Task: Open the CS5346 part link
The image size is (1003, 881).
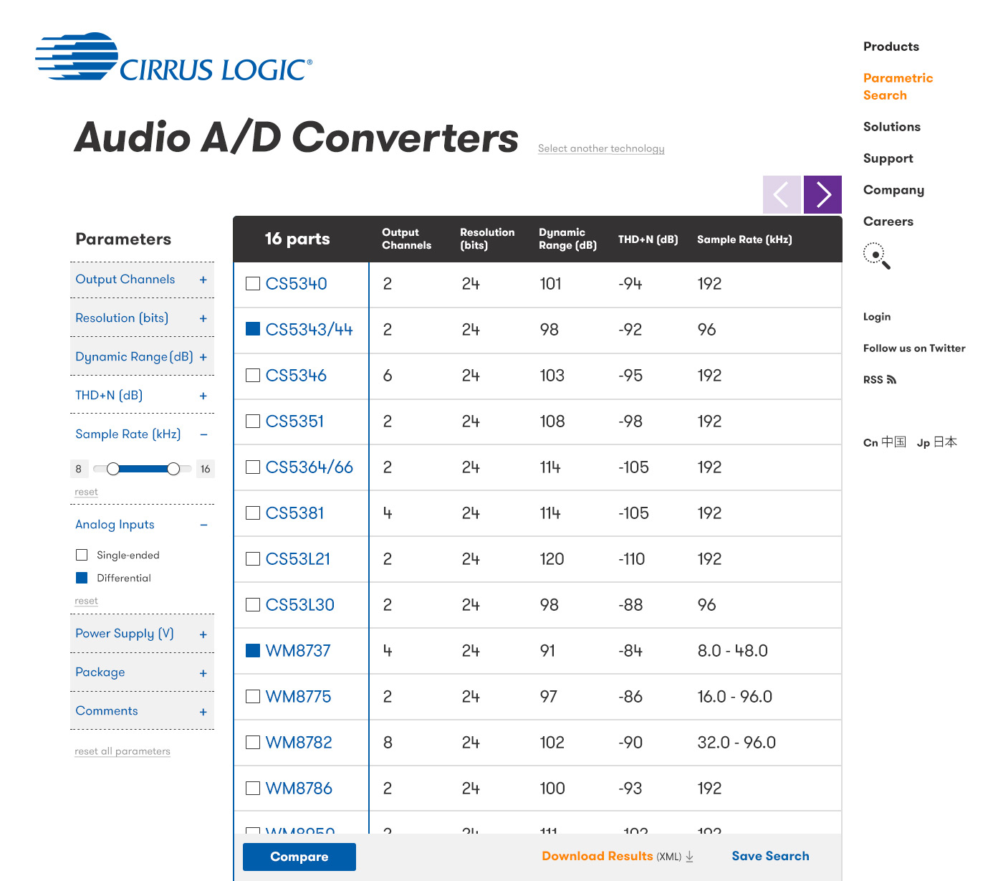Action: coord(296,376)
